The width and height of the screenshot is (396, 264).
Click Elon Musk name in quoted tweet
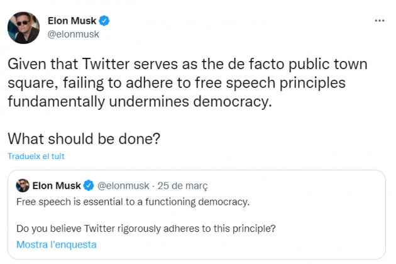[x=58, y=186]
